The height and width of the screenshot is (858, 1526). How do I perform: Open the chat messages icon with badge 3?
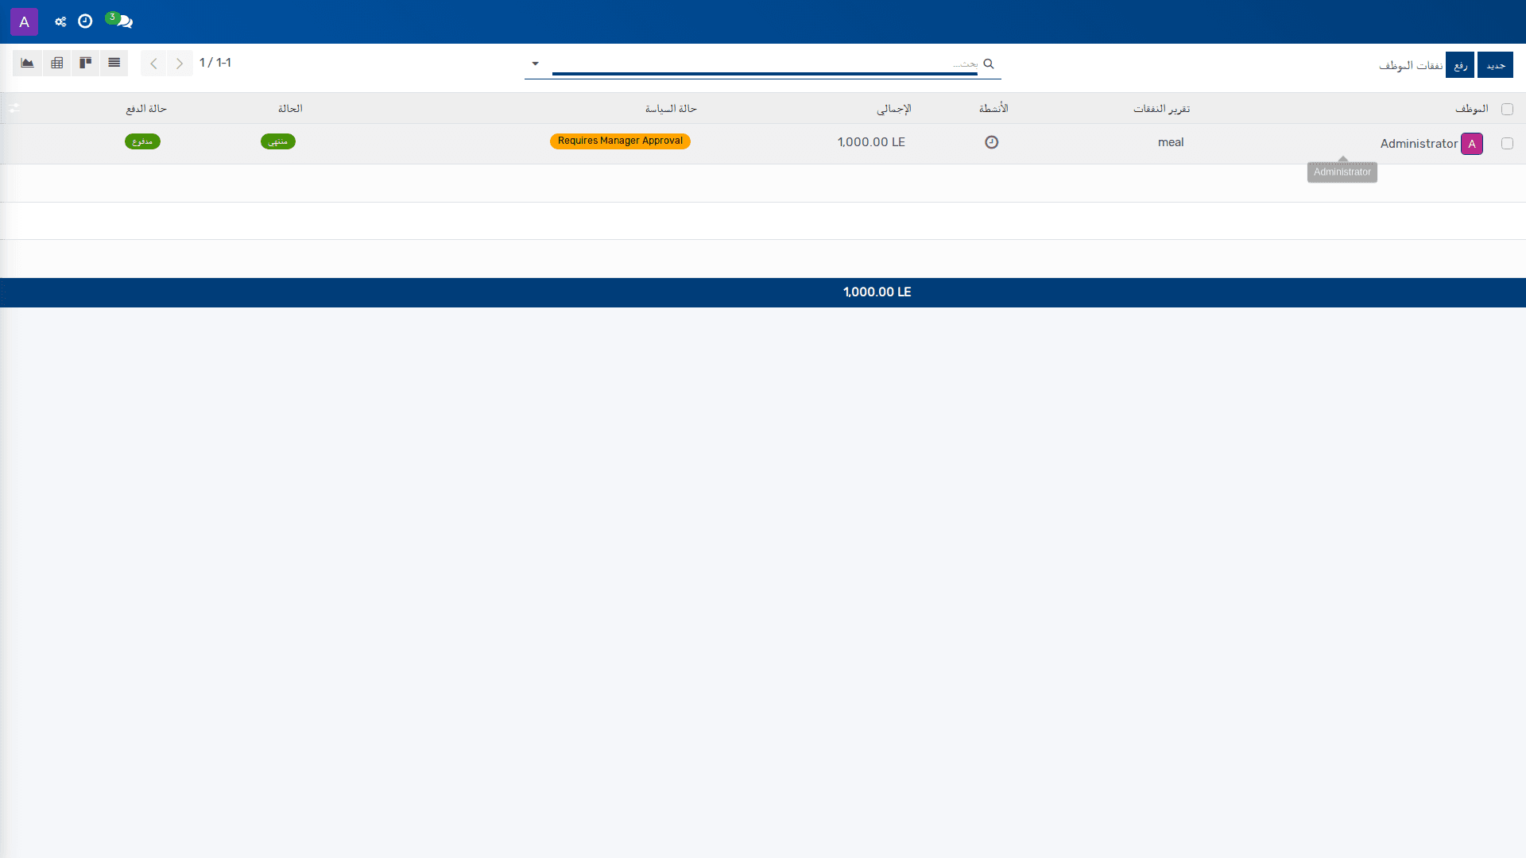[x=121, y=21]
